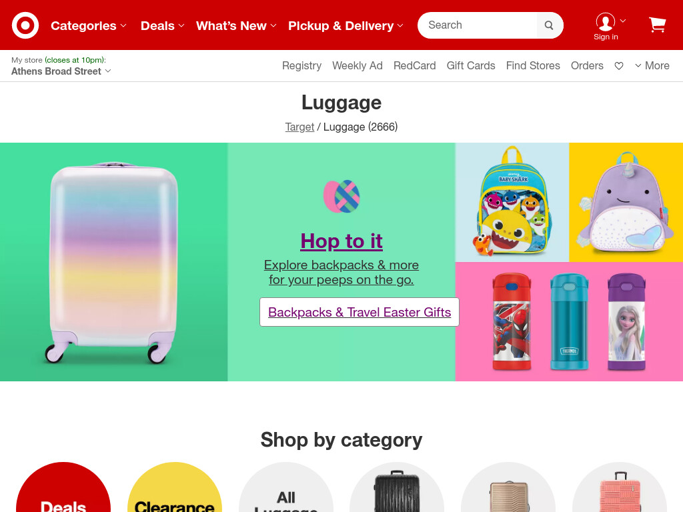Click the Target bullseye logo
Image resolution: width=683 pixels, height=512 pixels.
coord(25,25)
